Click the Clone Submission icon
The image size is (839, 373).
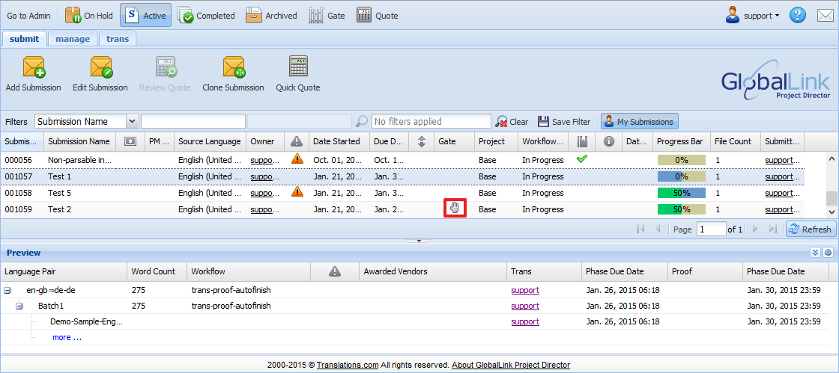pos(233,68)
